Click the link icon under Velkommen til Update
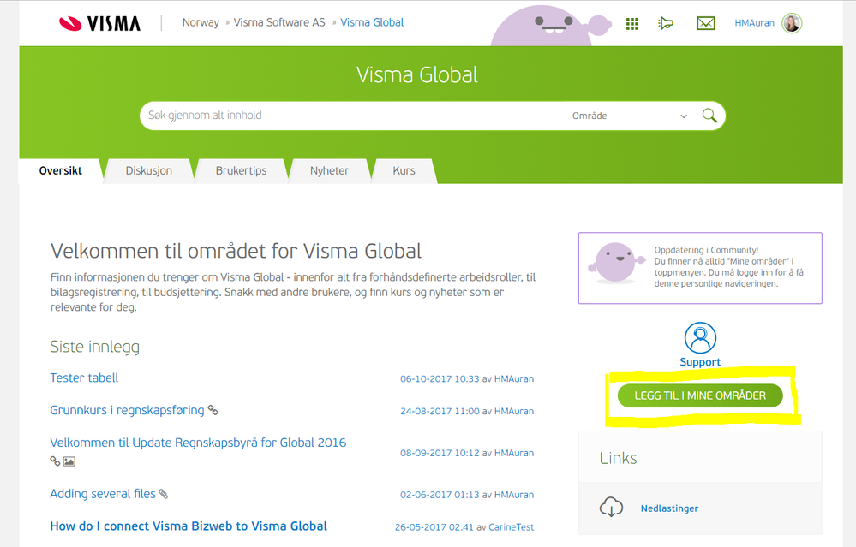856x547 pixels. (x=55, y=461)
